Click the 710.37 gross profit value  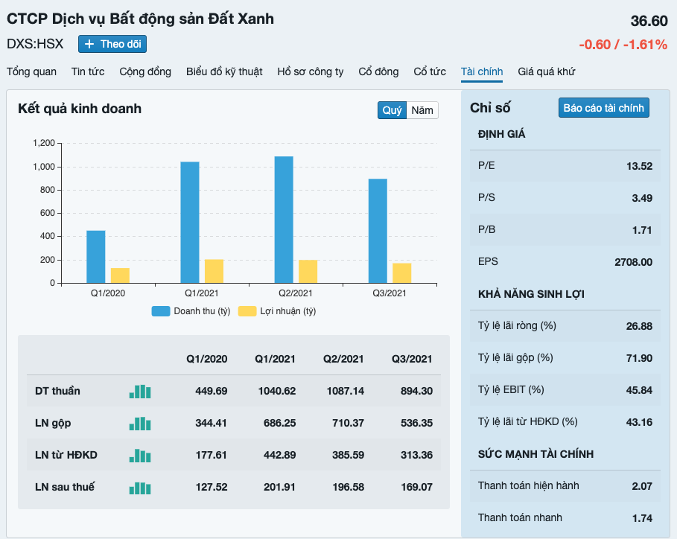[x=348, y=423]
